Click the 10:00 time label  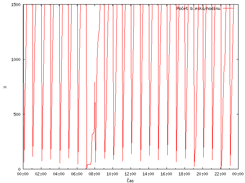pos(112,174)
